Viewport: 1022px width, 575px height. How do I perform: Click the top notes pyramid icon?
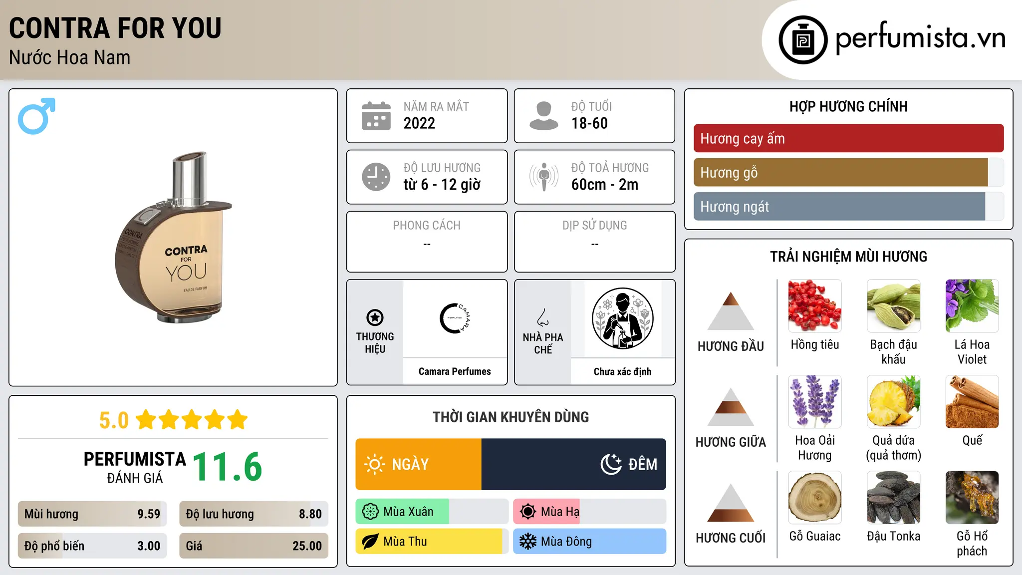[x=731, y=311]
